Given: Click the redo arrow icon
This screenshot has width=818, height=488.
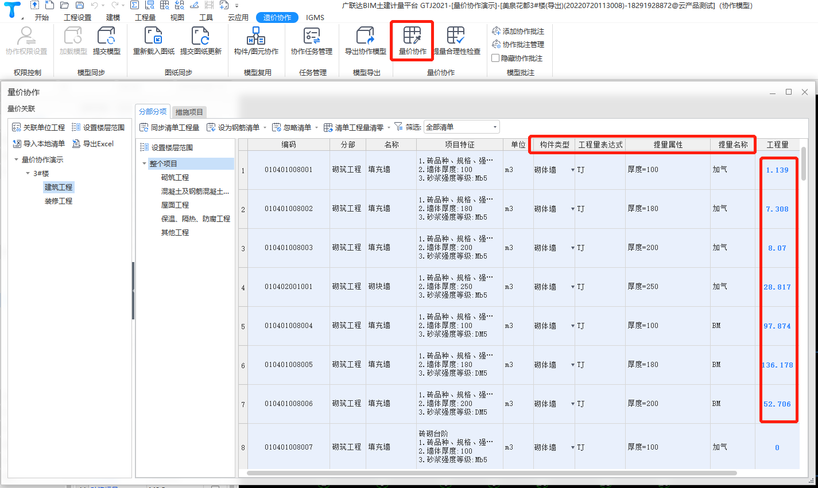Looking at the screenshot, I should click(115, 5).
